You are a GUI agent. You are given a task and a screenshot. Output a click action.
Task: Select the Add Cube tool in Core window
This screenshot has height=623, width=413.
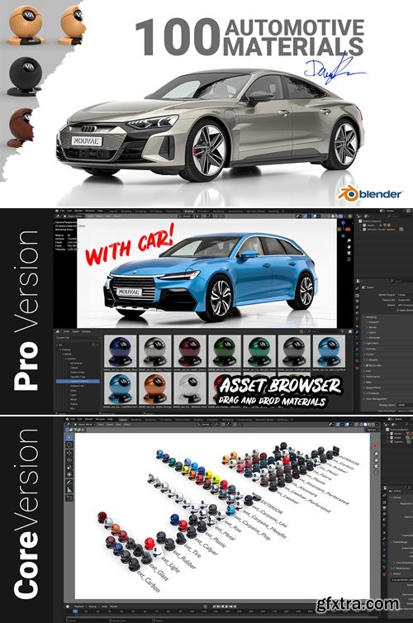tap(69, 497)
